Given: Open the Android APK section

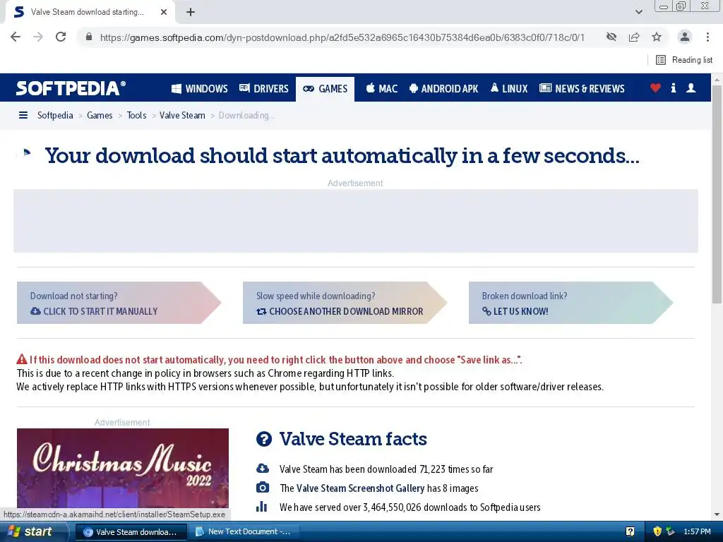Looking at the screenshot, I should [x=443, y=88].
